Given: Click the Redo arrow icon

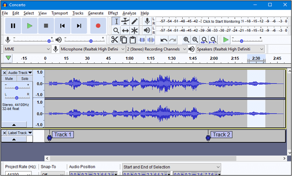Looking at the screenshot, I should pyautogui.click(x=173, y=40).
